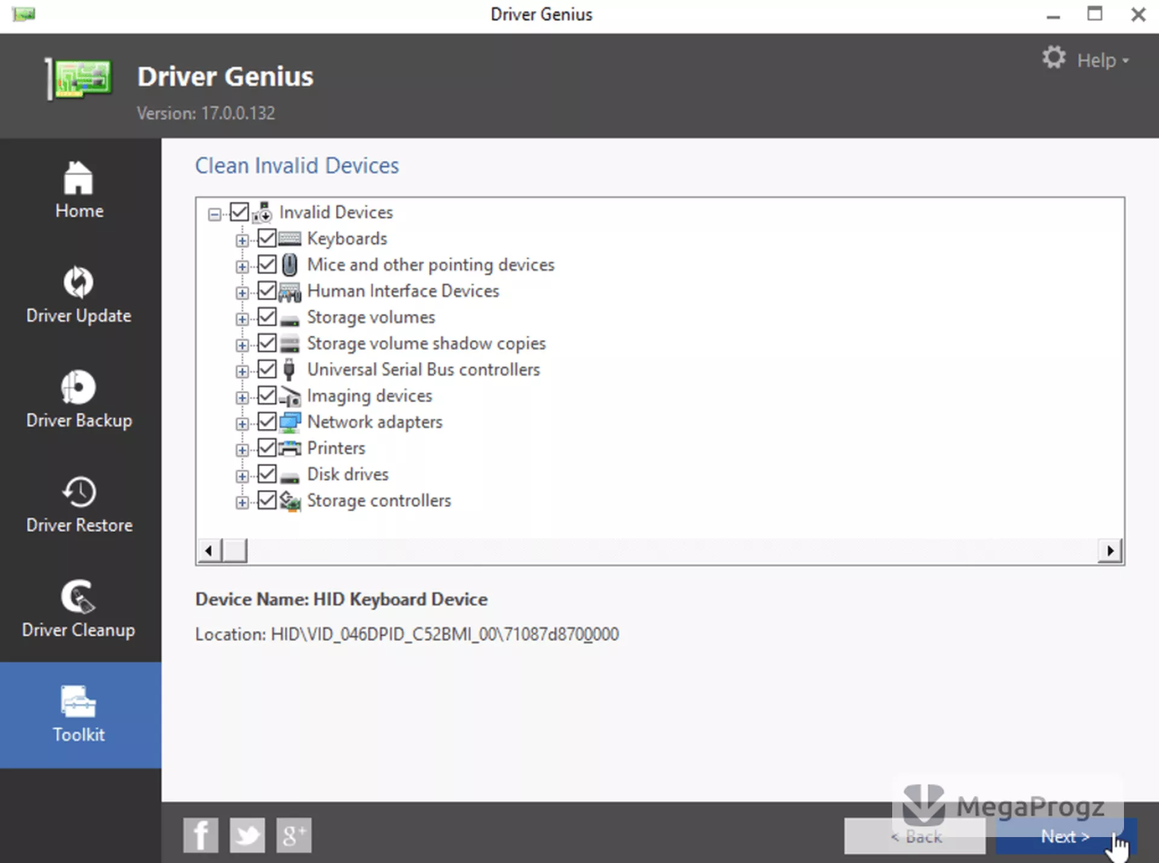Click the Back button
1159x863 pixels.
[915, 836]
